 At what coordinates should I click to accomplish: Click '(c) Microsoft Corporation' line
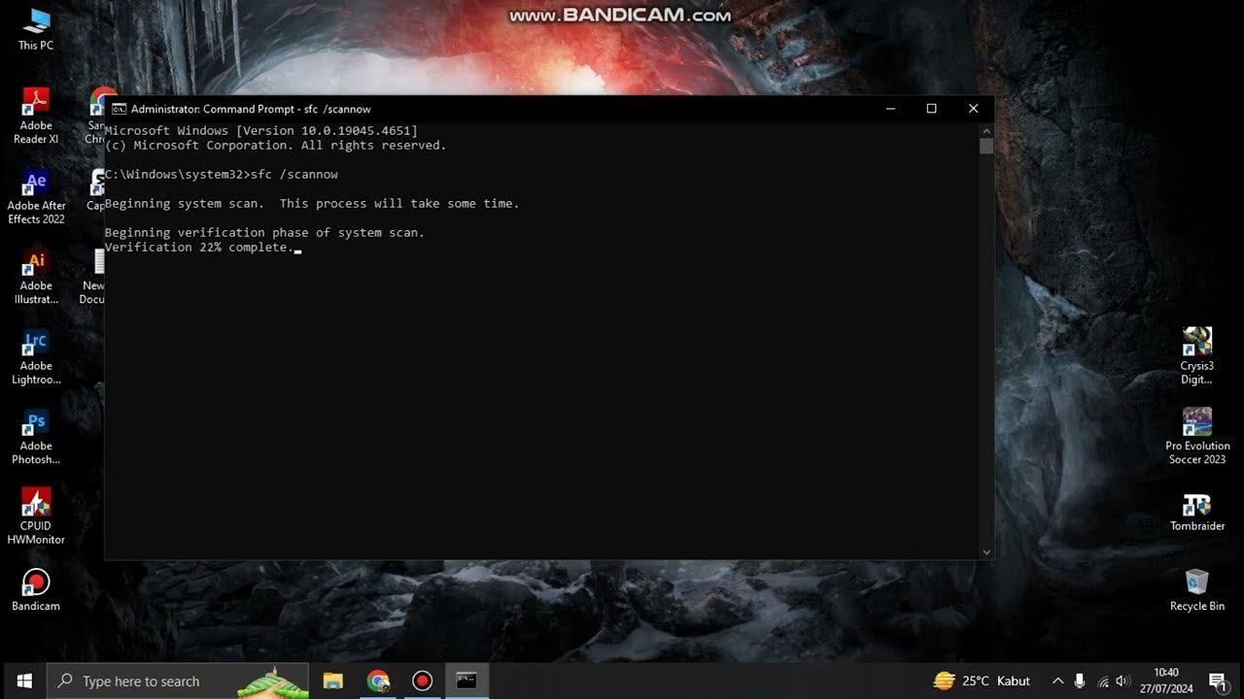276,146
